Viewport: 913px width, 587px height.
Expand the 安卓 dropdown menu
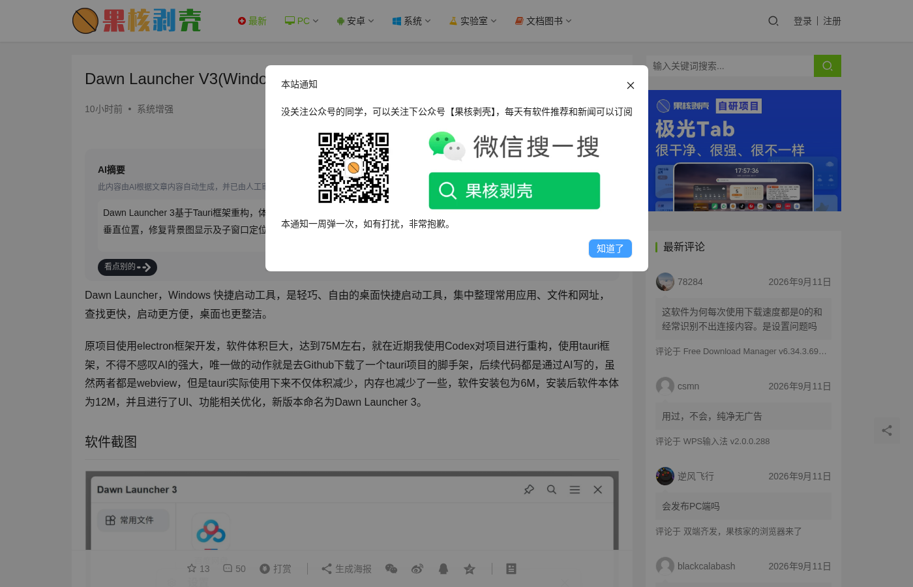tap(355, 21)
